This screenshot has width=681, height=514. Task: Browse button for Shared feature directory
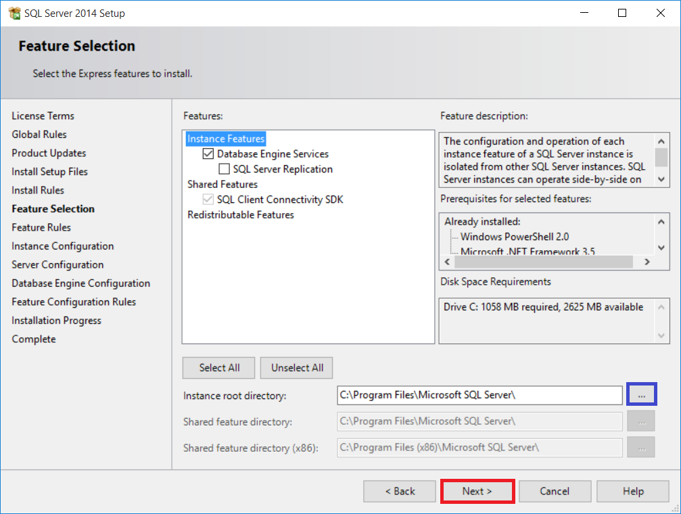tap(641, 421)
